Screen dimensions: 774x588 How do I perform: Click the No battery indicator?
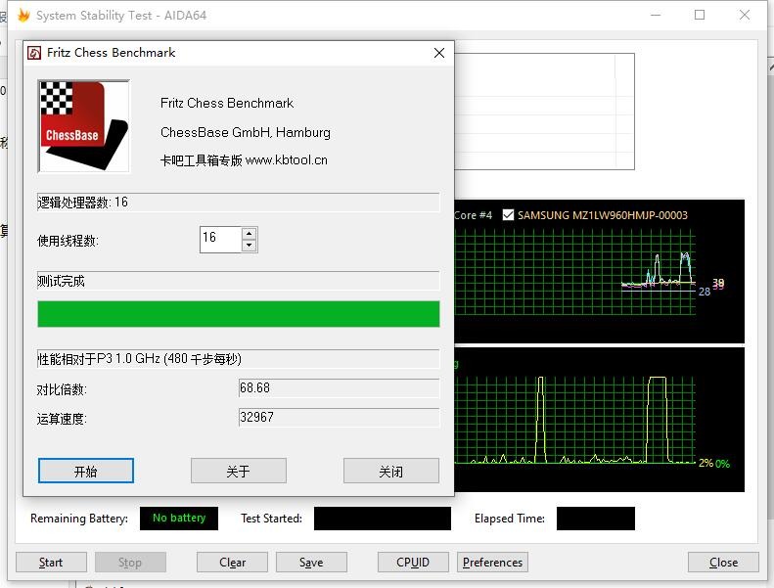[x=179, y=518]
